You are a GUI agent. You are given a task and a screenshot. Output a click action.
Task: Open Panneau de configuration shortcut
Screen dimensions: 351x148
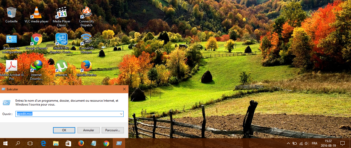pyautogui.click(x=12, y=43)
